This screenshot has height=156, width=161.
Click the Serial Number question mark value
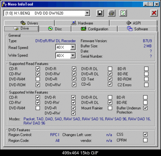[x=151, y=56]
